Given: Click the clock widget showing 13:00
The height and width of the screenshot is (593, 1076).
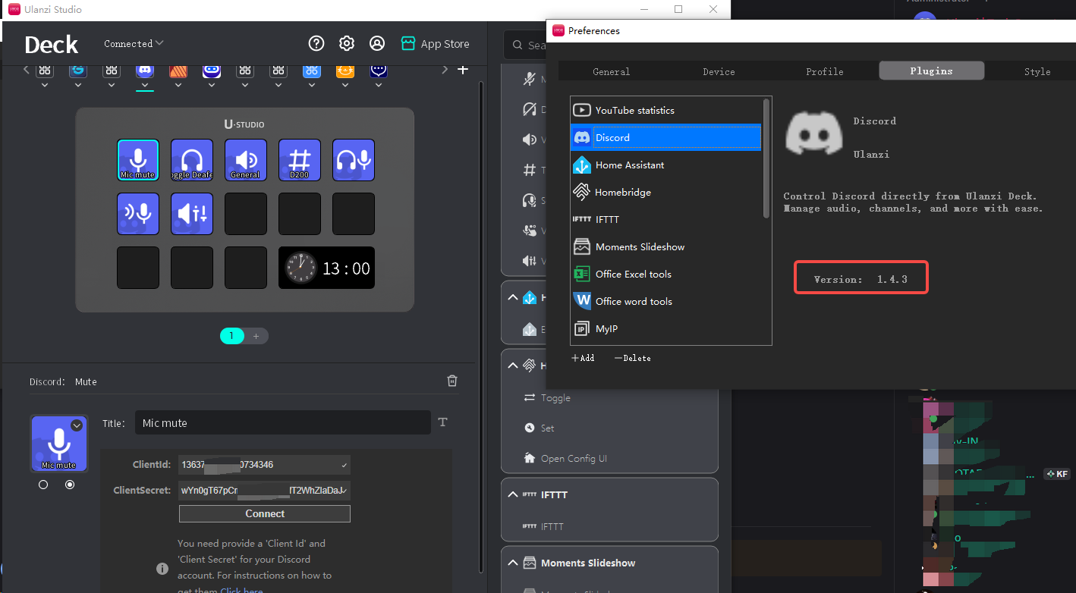Looking at the screenshot, I should point(326,268).
